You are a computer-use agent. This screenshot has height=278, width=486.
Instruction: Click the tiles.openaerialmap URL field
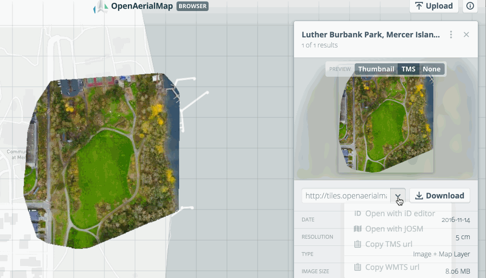pos(346,196)
